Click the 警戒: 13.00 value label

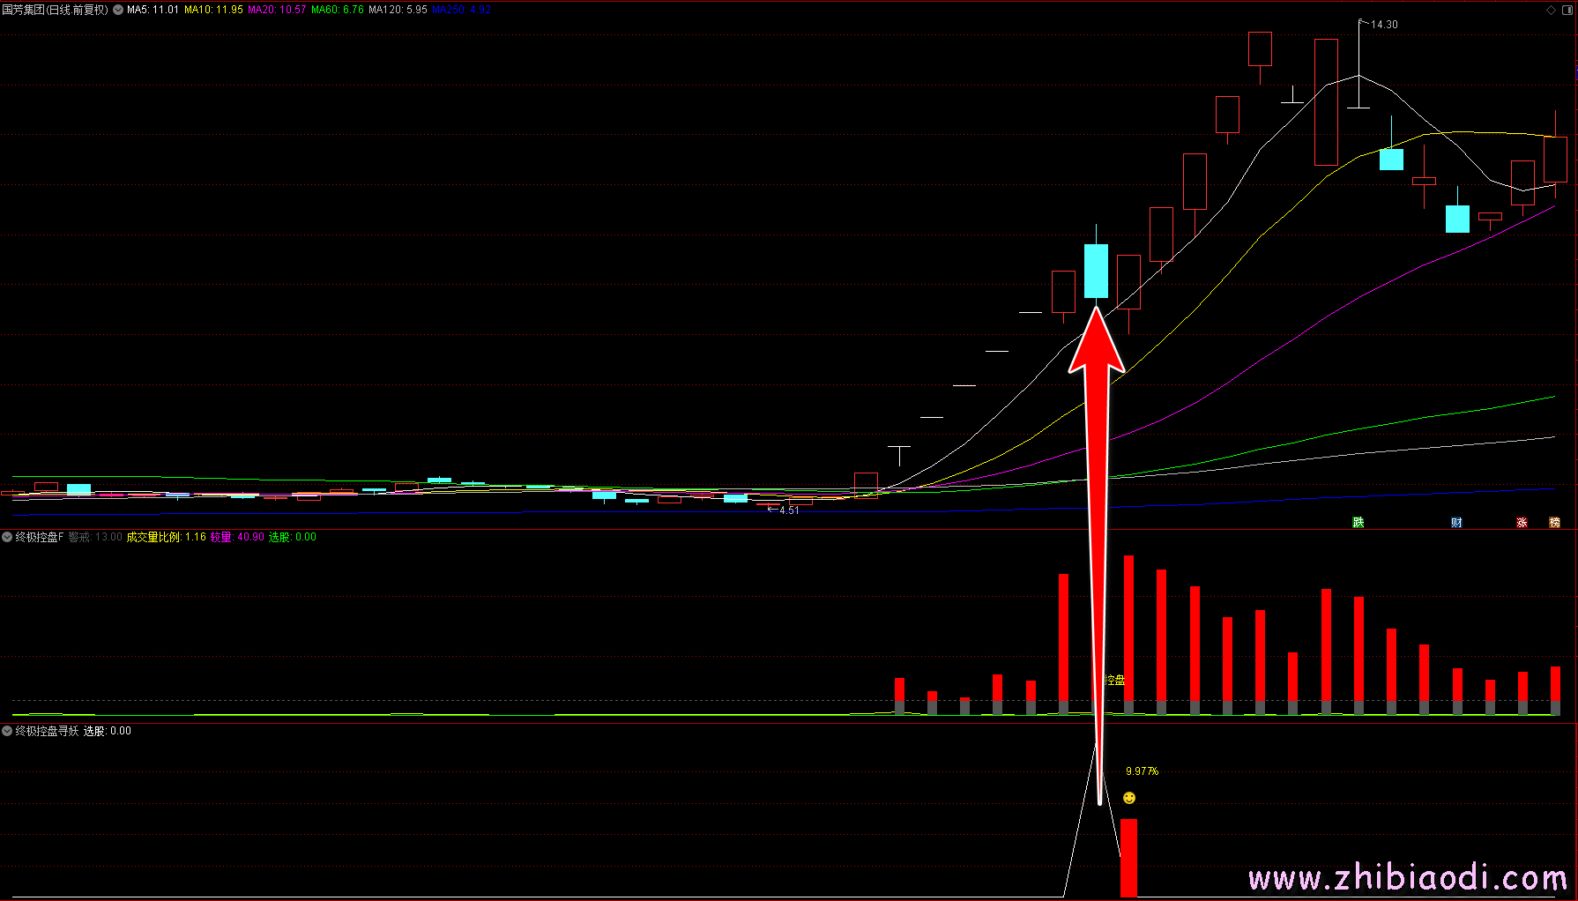(x=95, y=537)
